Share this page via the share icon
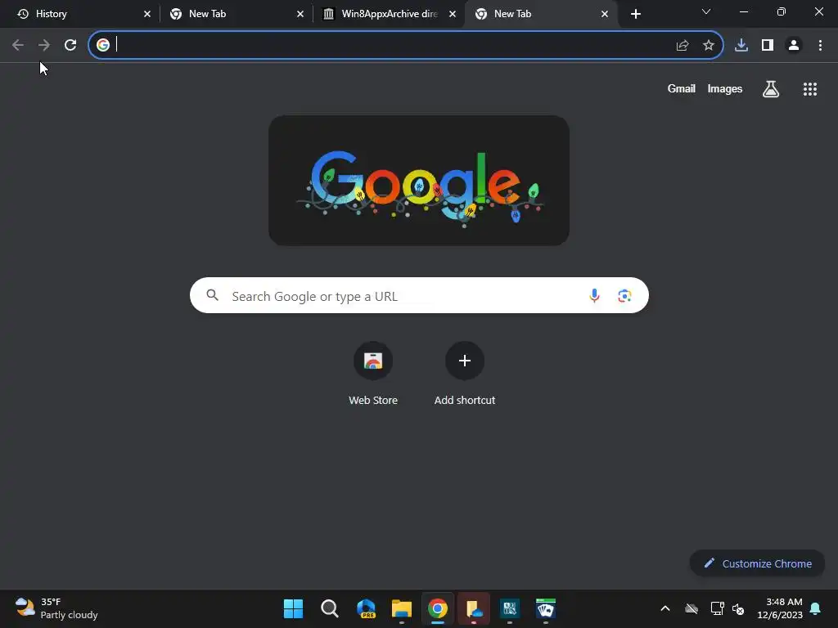Screen dimensions: 838x628 [x=682, y=46]
